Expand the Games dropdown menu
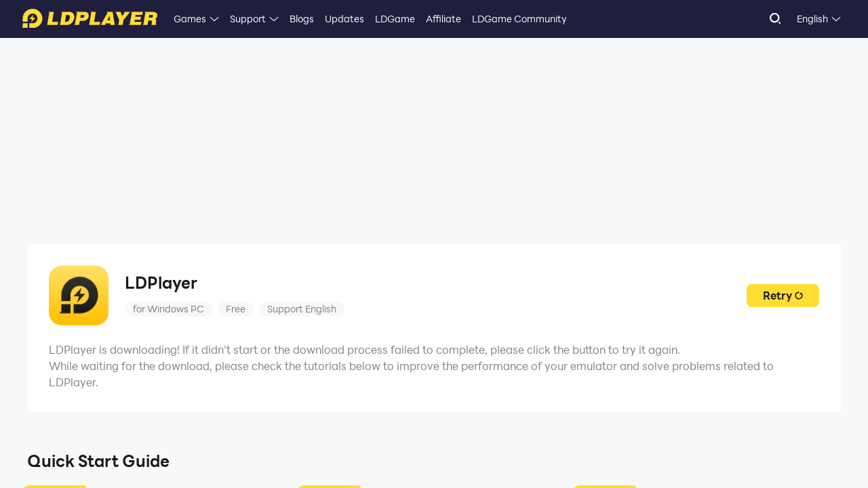 coord(196,19)
